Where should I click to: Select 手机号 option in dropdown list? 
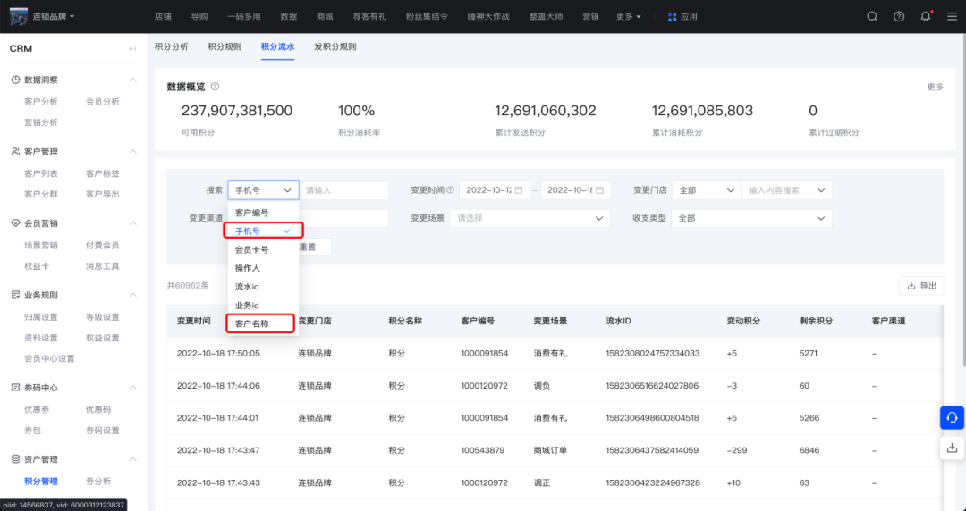pyautogui.click(x=263, y=230)
